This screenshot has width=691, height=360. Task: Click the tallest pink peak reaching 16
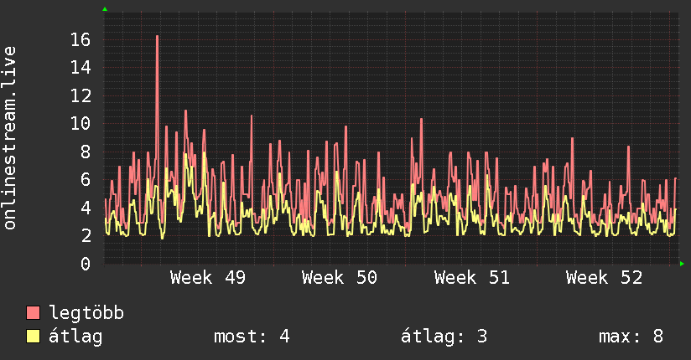(x=158, y=37)
